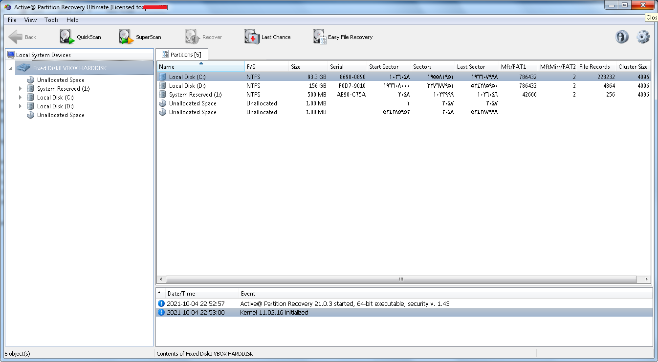Sort log by Date/Time header
This screenshot has width=658, height=362.
point(202,294)
